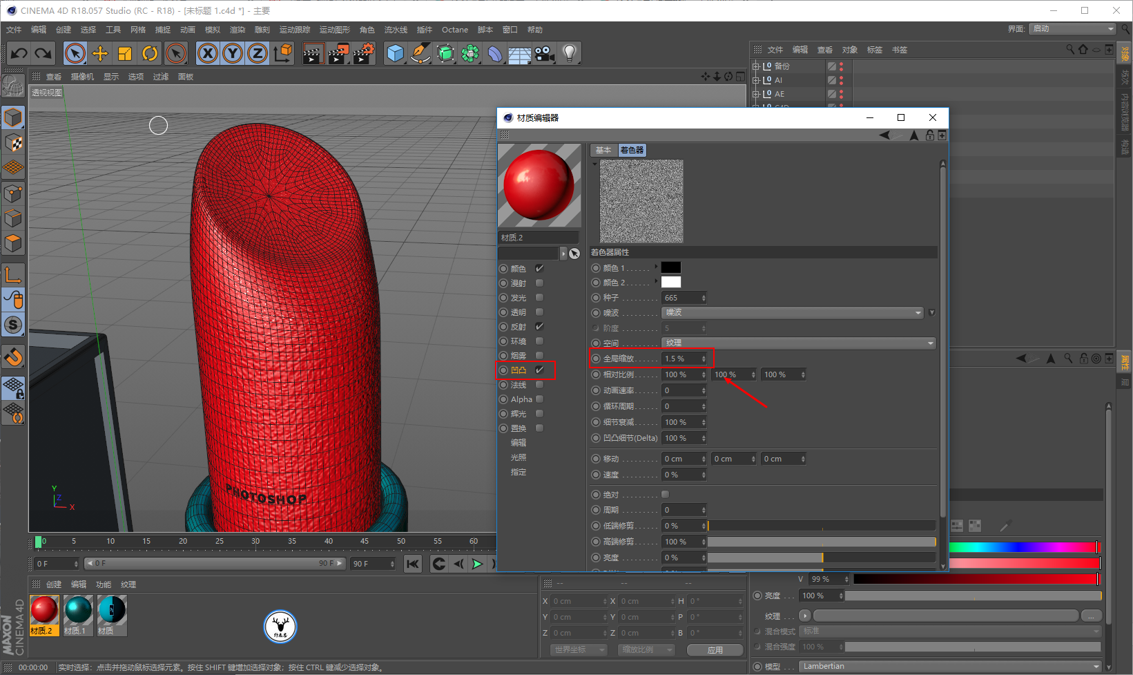Open the spline pen tool
Screen dimensions: 1133x675
click(x=420, y=53)
